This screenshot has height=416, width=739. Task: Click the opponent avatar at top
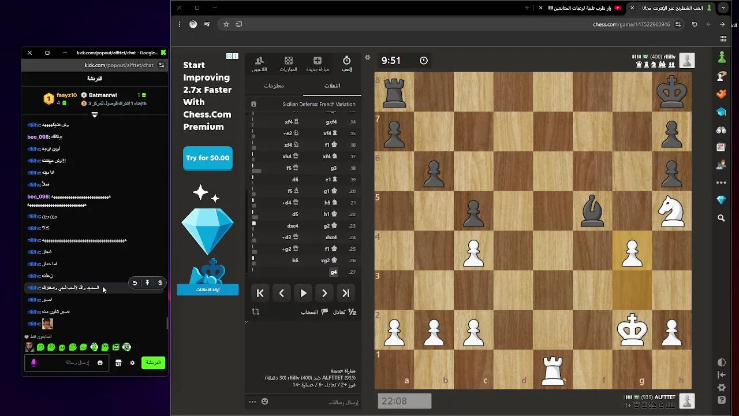point(686,61)
